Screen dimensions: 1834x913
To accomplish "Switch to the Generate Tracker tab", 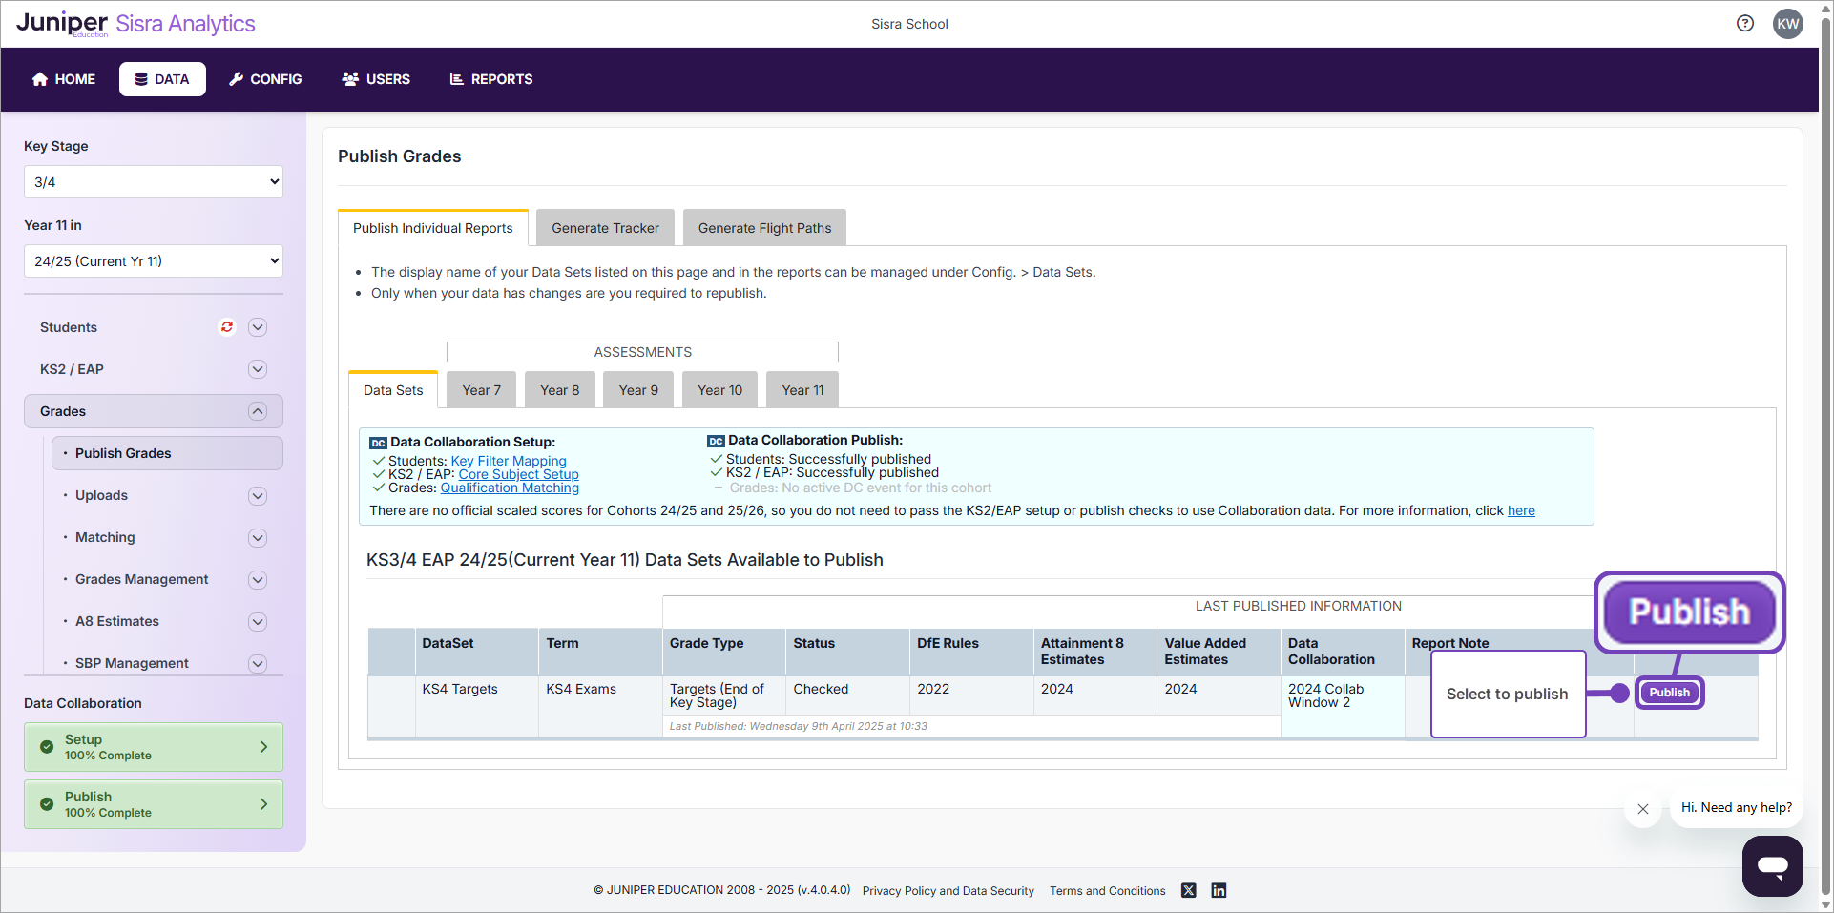I will coord(605,227).
